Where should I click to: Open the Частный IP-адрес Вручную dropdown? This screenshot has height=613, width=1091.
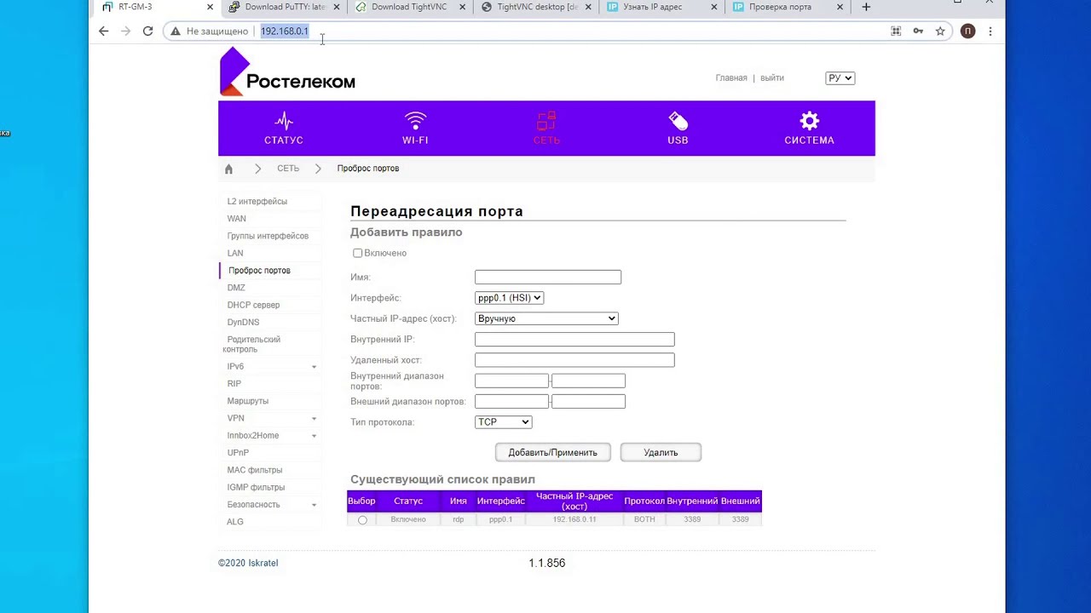pos(546,318)
